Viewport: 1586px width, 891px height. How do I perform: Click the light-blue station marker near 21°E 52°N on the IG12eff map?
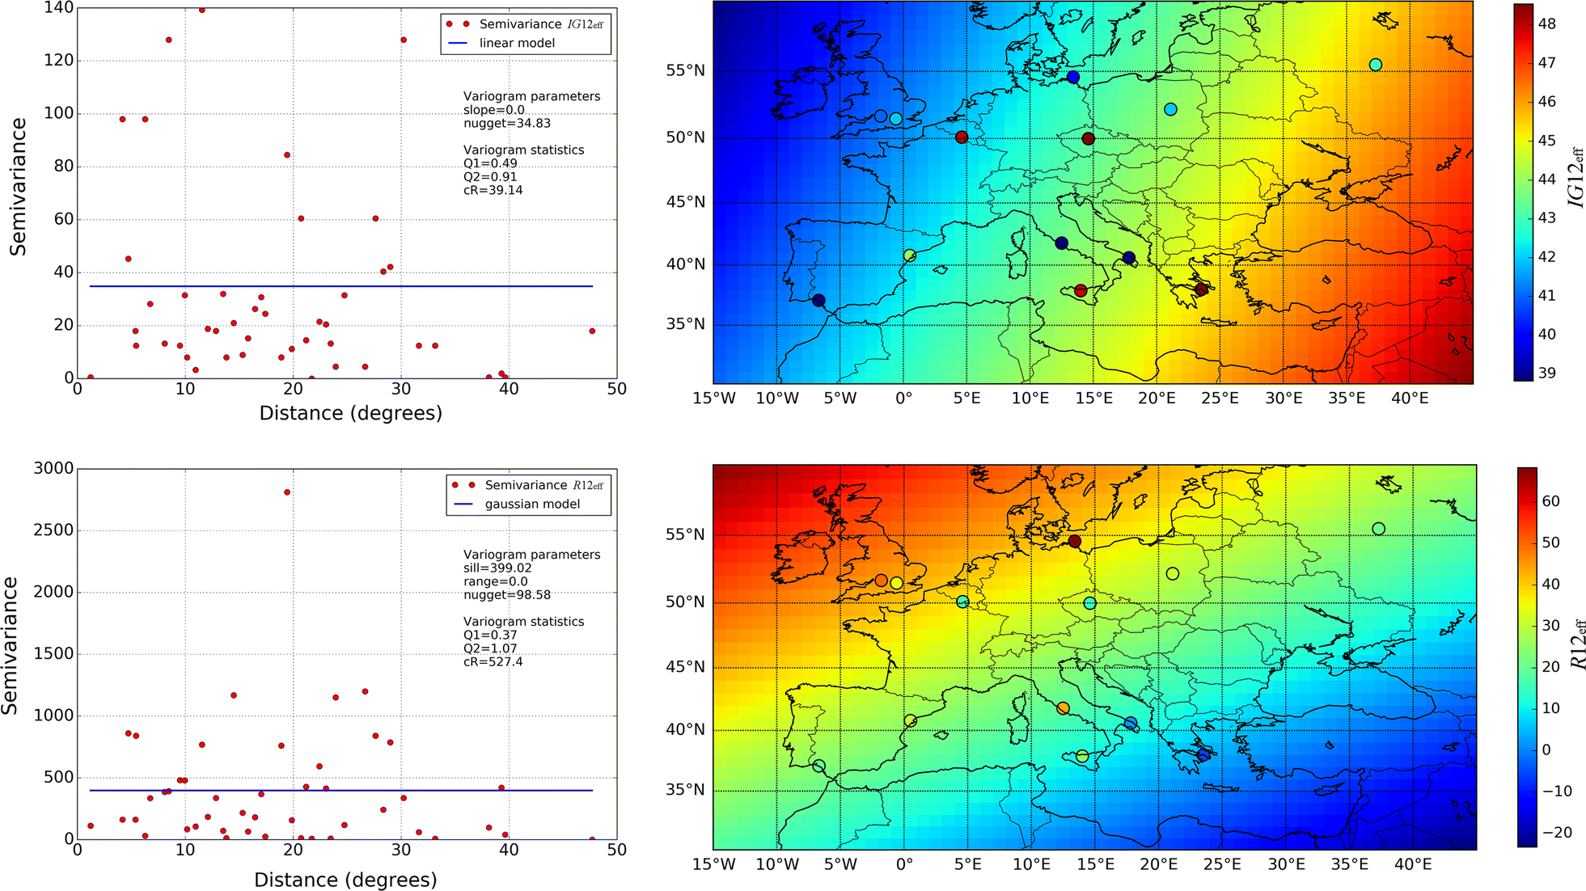click(x=1170, y=109)
